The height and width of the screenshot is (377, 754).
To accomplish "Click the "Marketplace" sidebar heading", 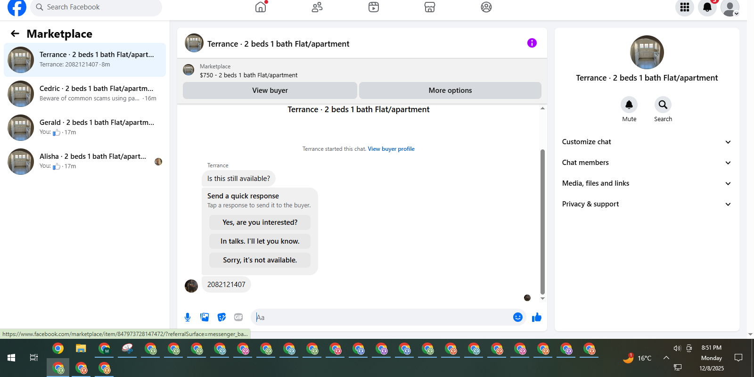I will point(59,34).
